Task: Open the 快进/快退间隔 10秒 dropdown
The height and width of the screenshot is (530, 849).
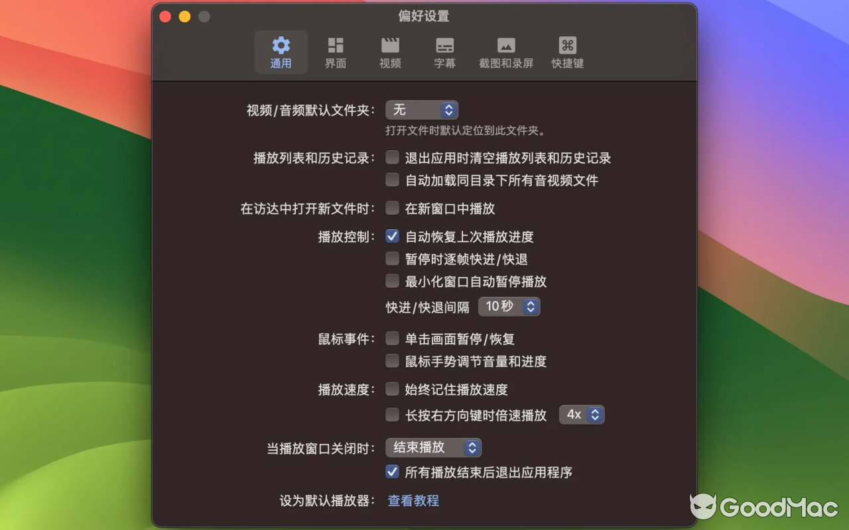Action: click(509, 306)
